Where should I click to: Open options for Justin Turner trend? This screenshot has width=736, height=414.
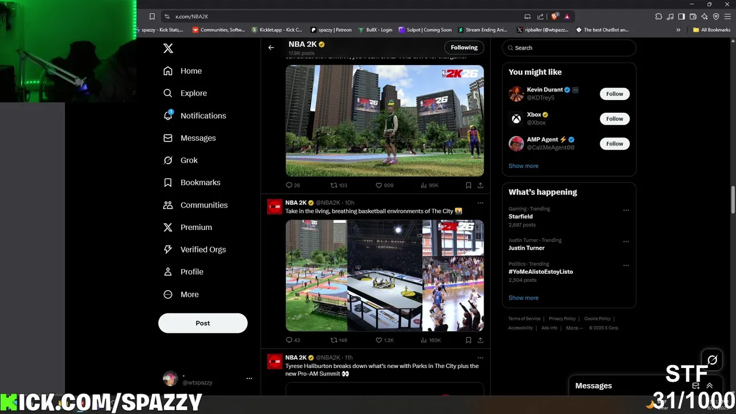[626, 241]
